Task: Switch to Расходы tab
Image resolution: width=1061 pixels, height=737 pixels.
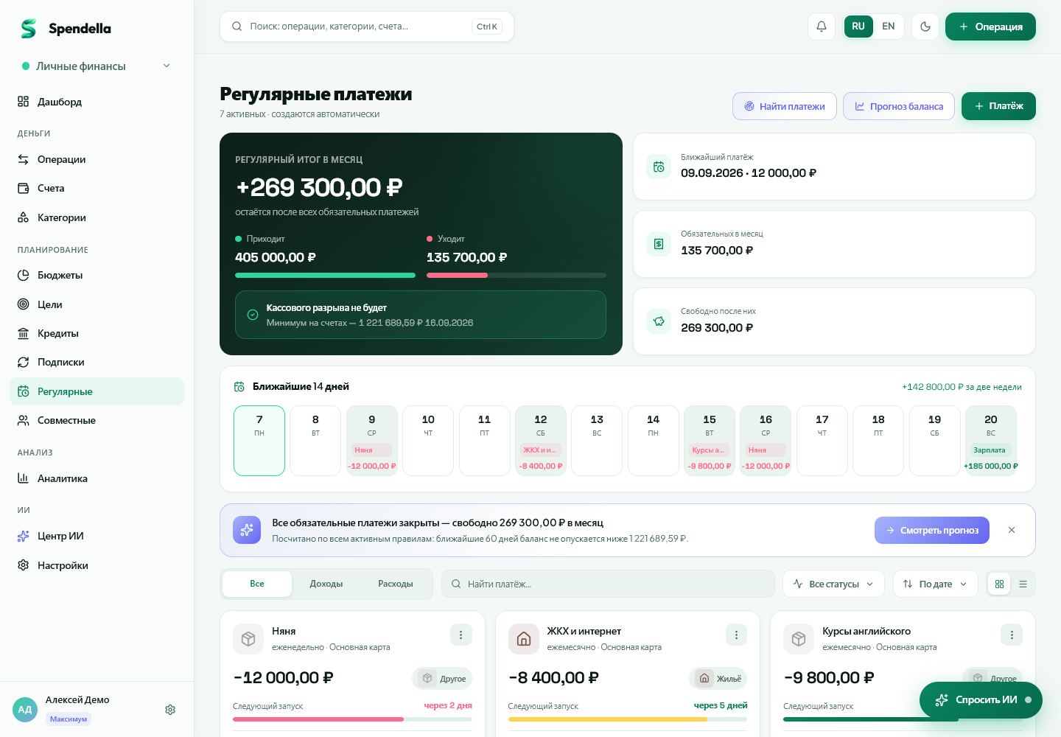Action: point(396,584)
